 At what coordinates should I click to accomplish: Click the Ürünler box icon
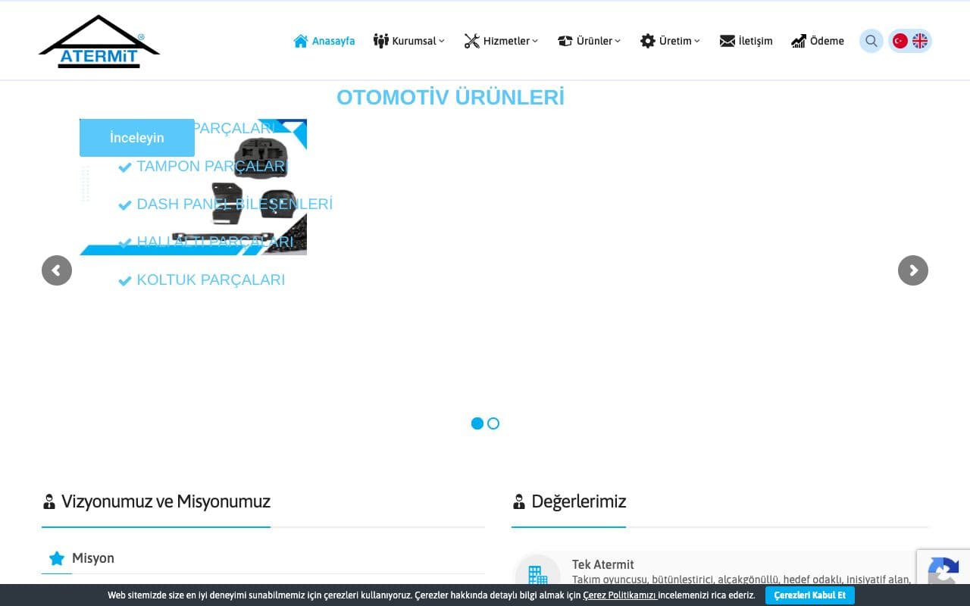[565, 41]
